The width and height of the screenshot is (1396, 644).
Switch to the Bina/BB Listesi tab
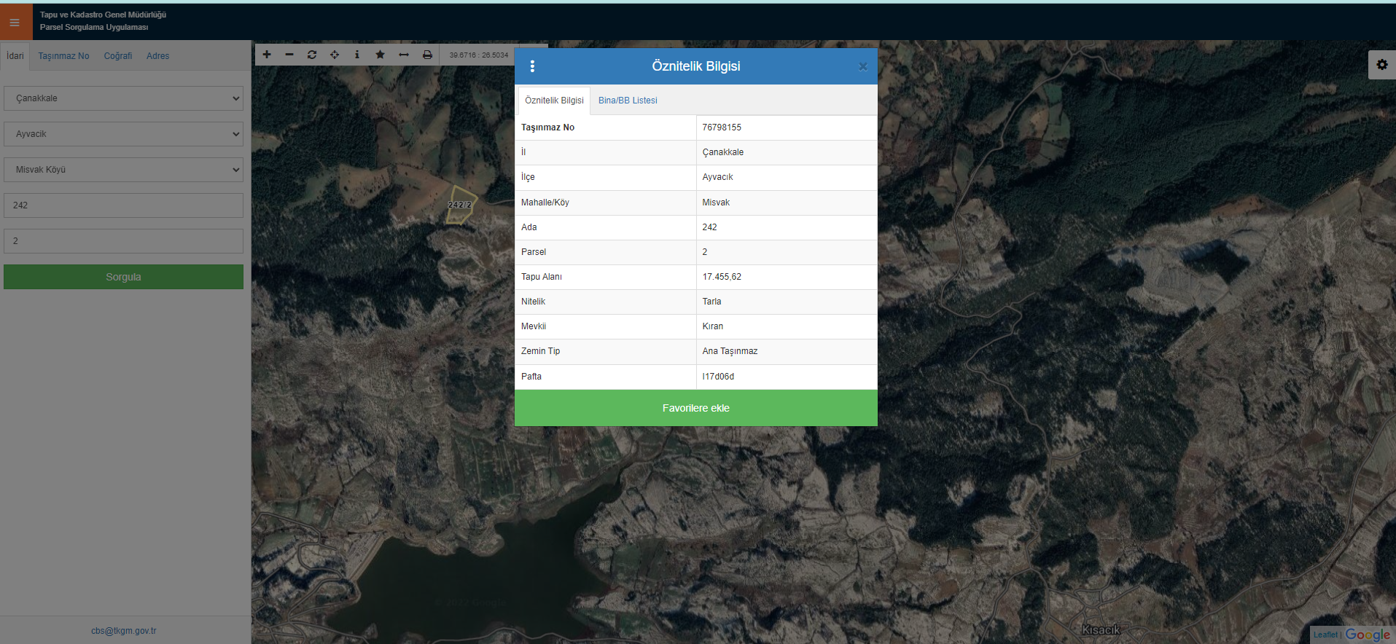[x=628, y=101]
